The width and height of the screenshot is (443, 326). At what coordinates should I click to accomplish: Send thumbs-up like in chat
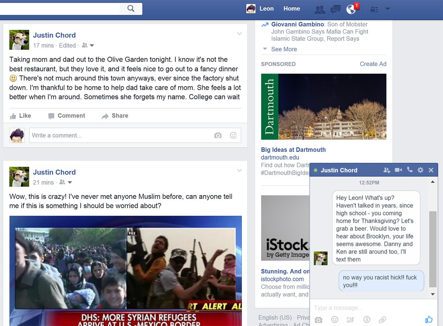click(429, 319)
